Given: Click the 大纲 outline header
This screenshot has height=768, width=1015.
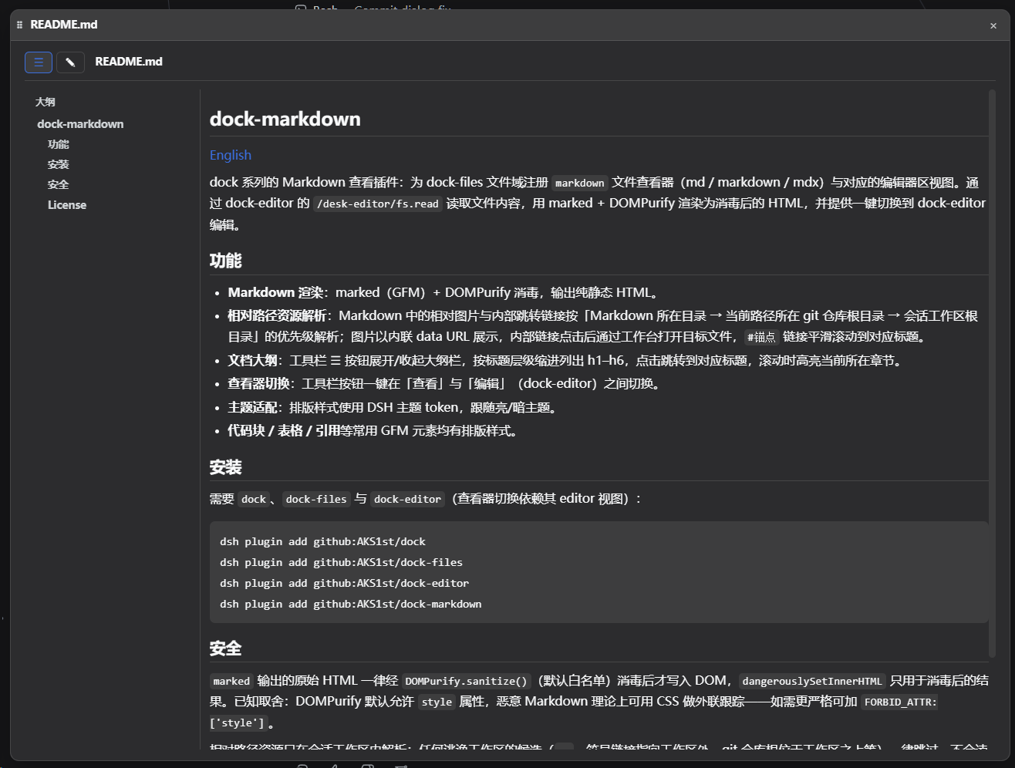Looking at the screenshot, I should pos(46,102).
